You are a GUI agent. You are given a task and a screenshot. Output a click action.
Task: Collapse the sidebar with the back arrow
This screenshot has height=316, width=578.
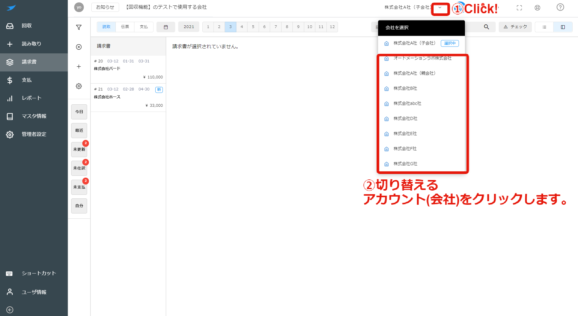(x=10, y=310)
